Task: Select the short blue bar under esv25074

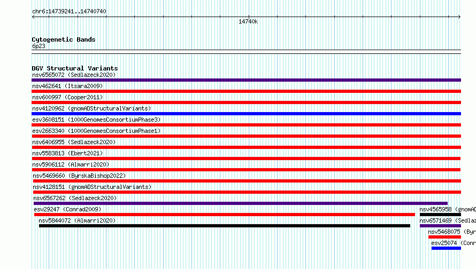Action: 446,248
